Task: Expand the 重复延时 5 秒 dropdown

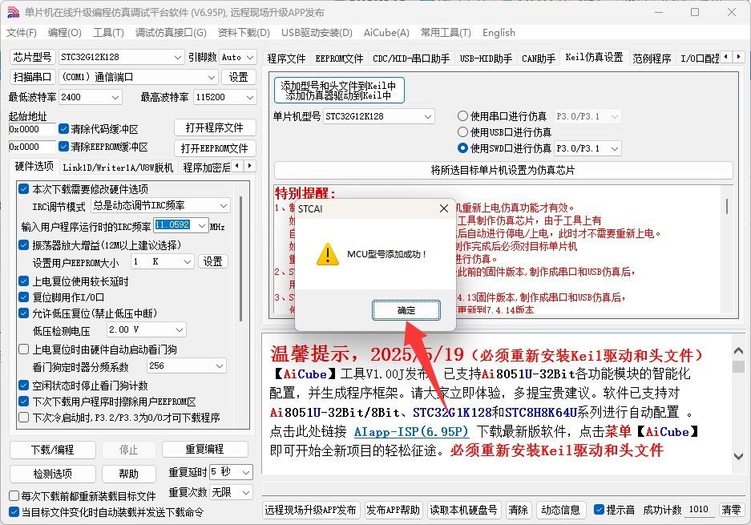Action: click(246, 472)
